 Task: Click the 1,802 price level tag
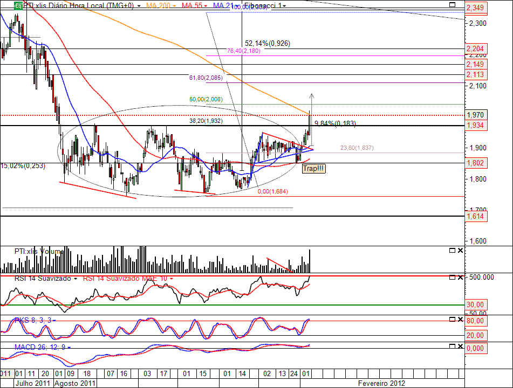(x=476, y=163)
